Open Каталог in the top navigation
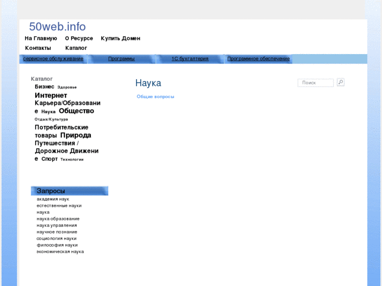The image size is (382, 286). pyautogui.click(x=76, y=48)
